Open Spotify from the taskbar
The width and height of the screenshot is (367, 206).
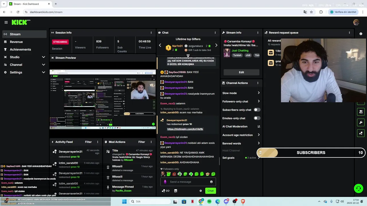tap(209, 201)
